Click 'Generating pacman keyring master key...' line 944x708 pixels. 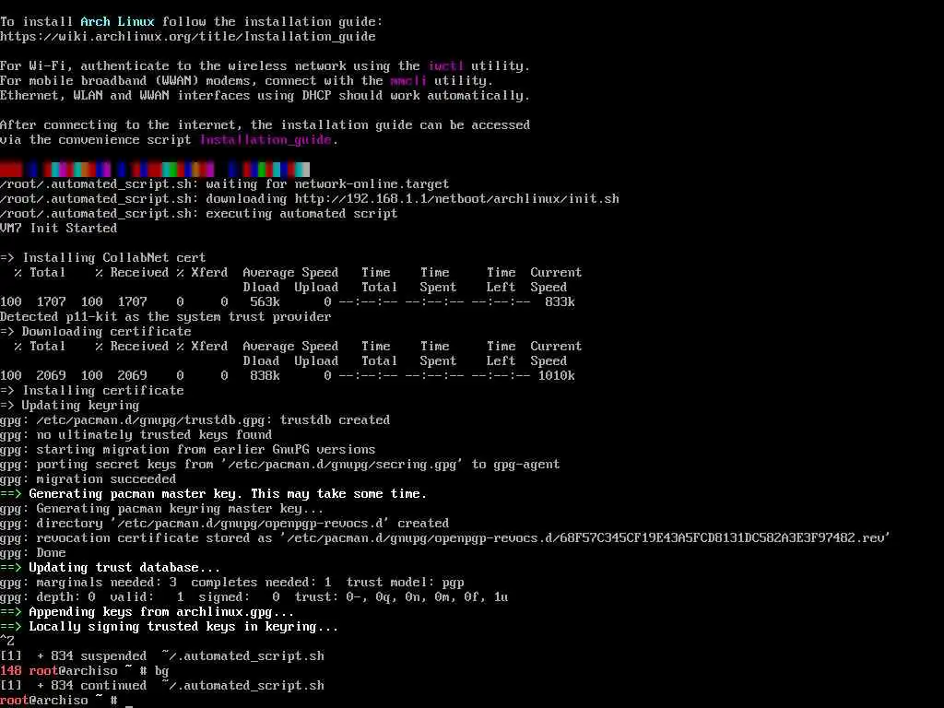tap(162, 509)
